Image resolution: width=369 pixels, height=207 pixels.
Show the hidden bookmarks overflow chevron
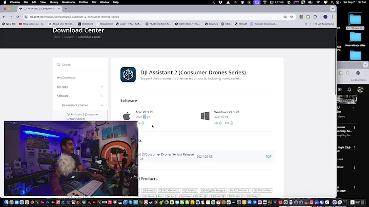click(x=306, y=24)
